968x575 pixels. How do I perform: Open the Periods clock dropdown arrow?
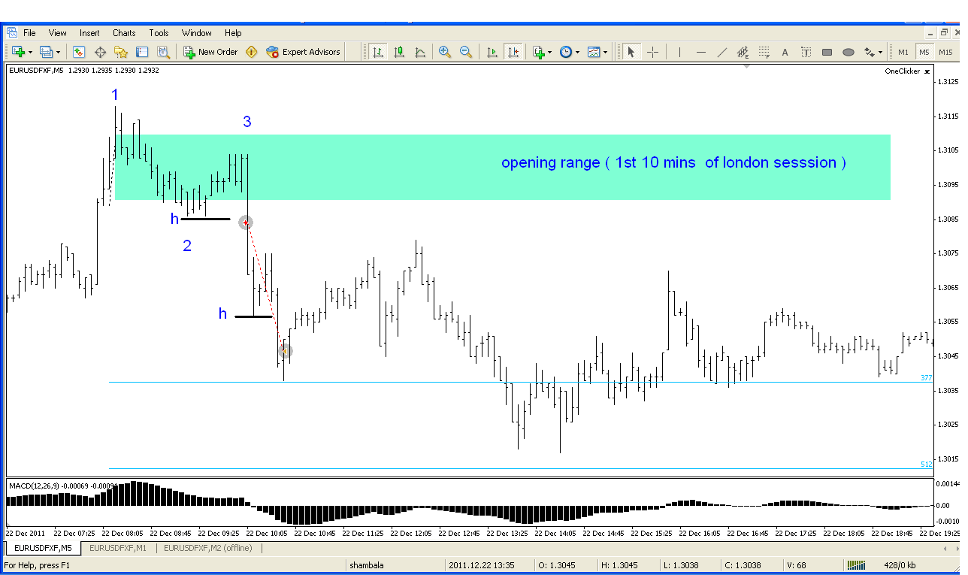tap(578, 52)
